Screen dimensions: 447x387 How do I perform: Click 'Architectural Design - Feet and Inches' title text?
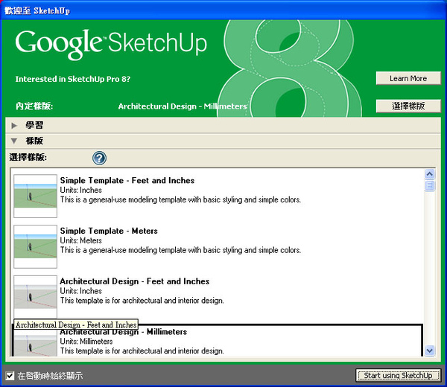(135, 281)
